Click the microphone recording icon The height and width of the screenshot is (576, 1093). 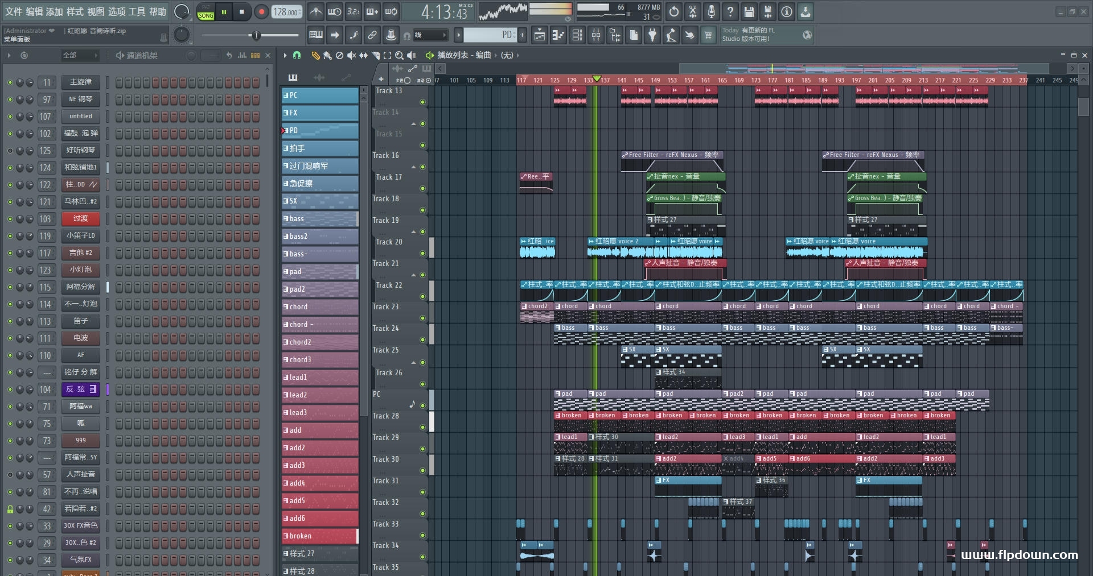(711, 11)
